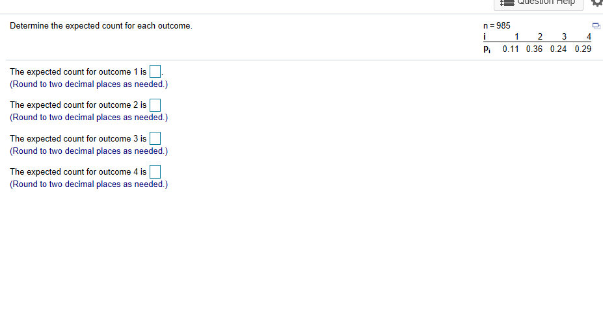Viewport: 603px width, 326px height.
Task: Click the rounding hint under outcome 4
Action: [89, 184]
